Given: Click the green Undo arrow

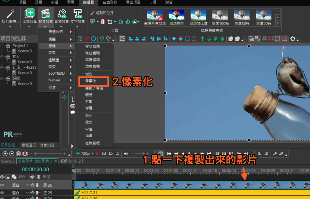Looking at the screenshot, I should click(102, 38).
